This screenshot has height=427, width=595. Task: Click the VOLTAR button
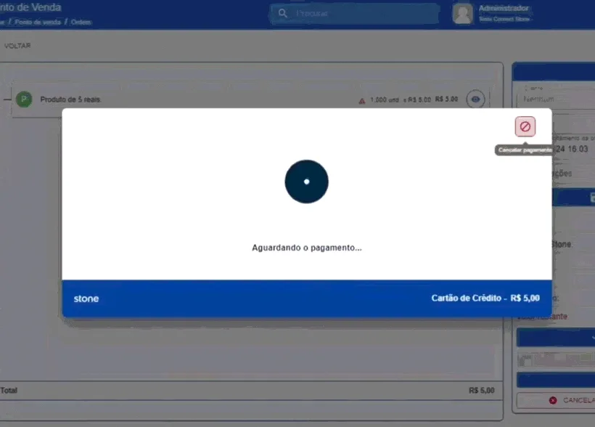tap(17, 46)
